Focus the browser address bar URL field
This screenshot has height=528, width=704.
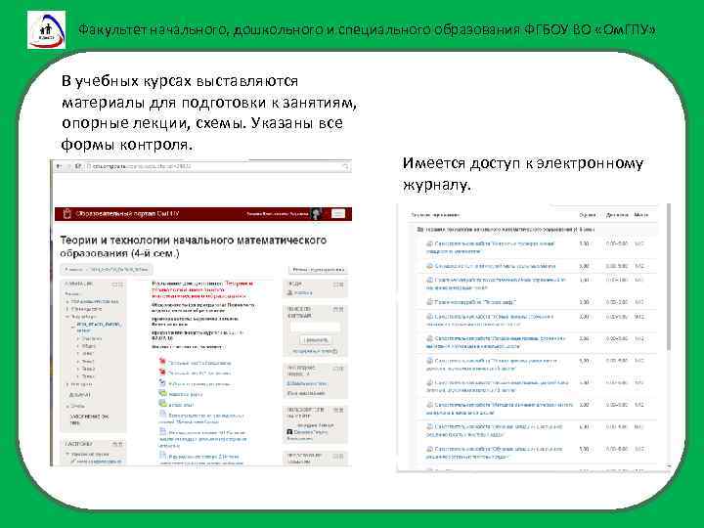tap(213, 166)
